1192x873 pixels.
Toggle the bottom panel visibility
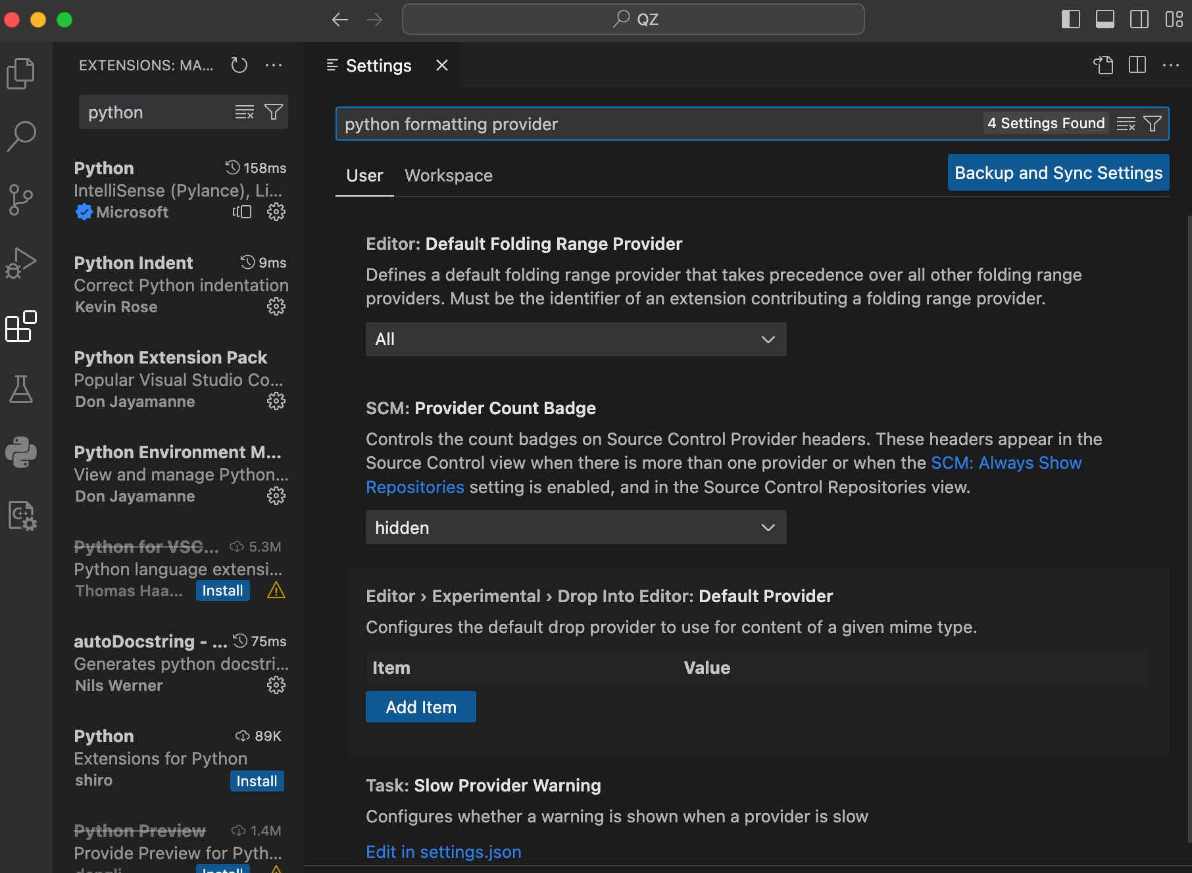pos(1105,19)
